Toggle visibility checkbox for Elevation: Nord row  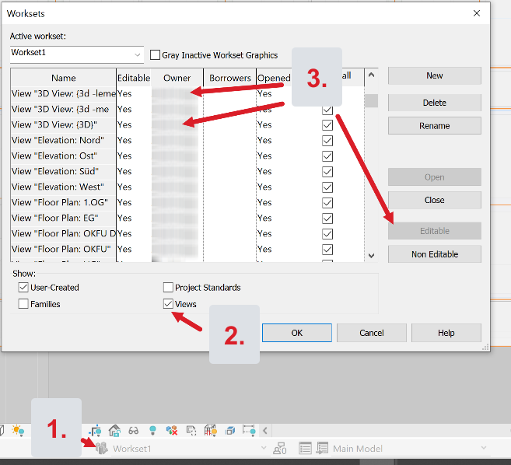(x=327, y=141)
